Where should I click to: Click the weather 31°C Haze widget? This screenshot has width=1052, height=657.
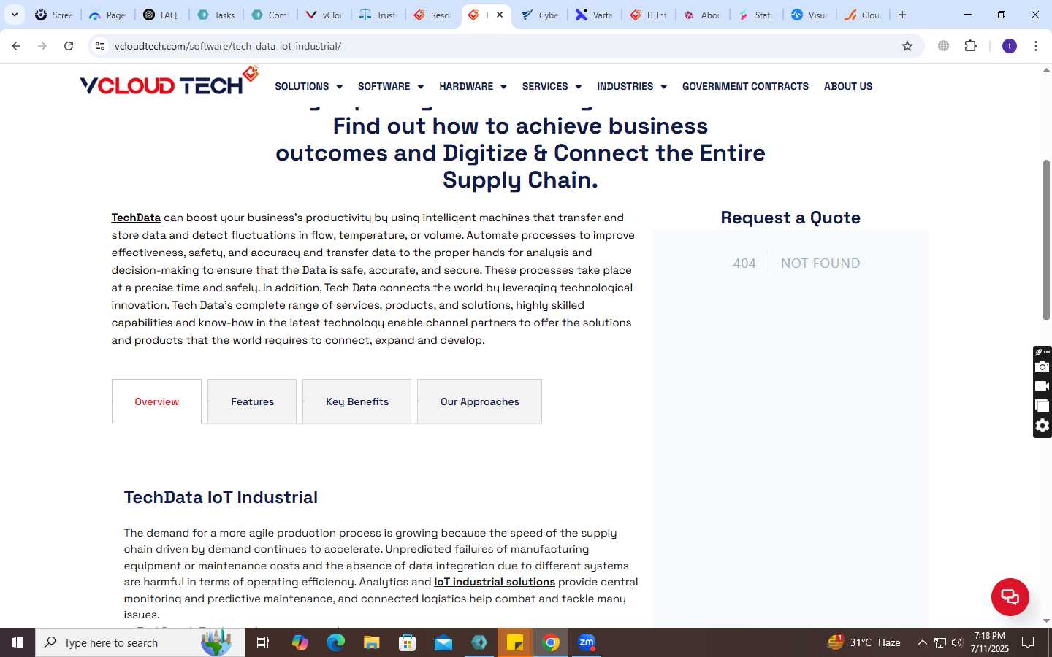(x=864, y=642)
